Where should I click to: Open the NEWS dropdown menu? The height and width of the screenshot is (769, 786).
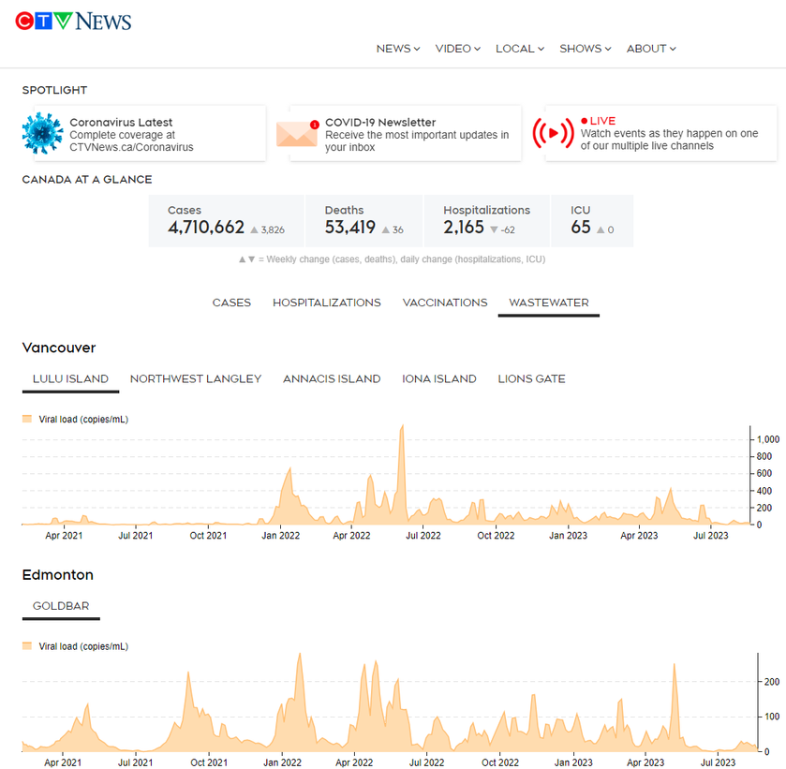(x=398, y=49)
